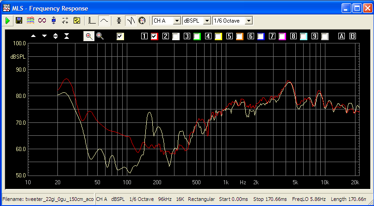Select the step response curve icon

pyautogui.click(x=92, y=21)
